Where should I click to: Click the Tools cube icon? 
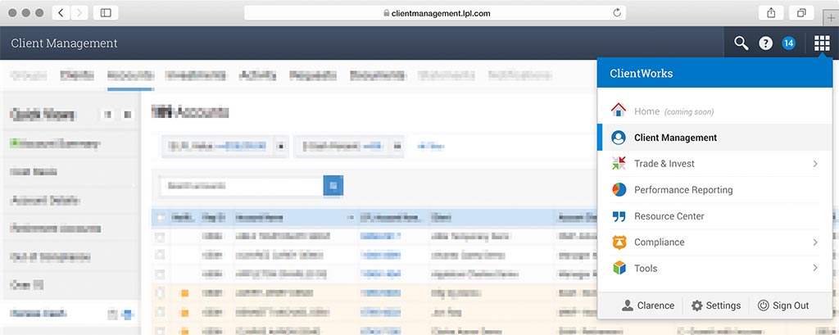coord(619,268)
